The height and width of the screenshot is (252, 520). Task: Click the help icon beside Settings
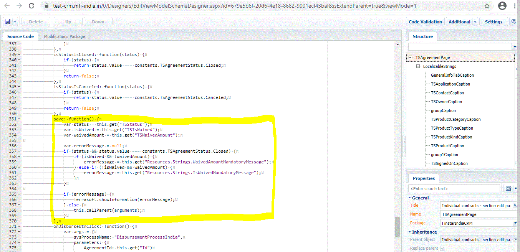click(514, 22)
